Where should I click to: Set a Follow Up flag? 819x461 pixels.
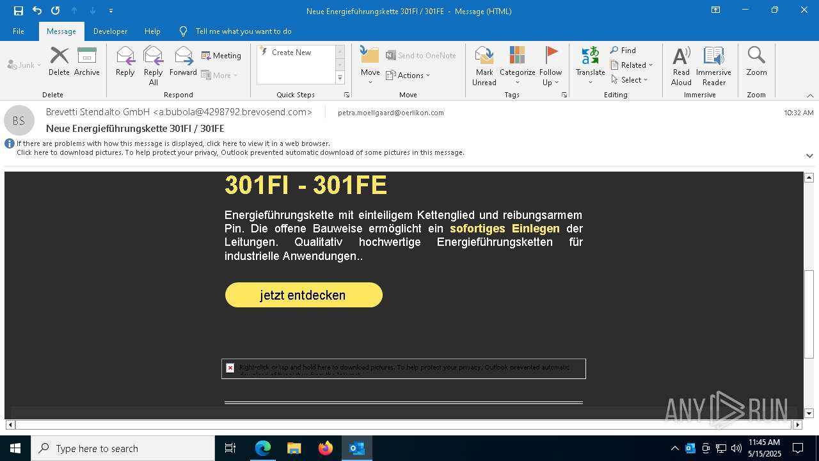[550, 66]
